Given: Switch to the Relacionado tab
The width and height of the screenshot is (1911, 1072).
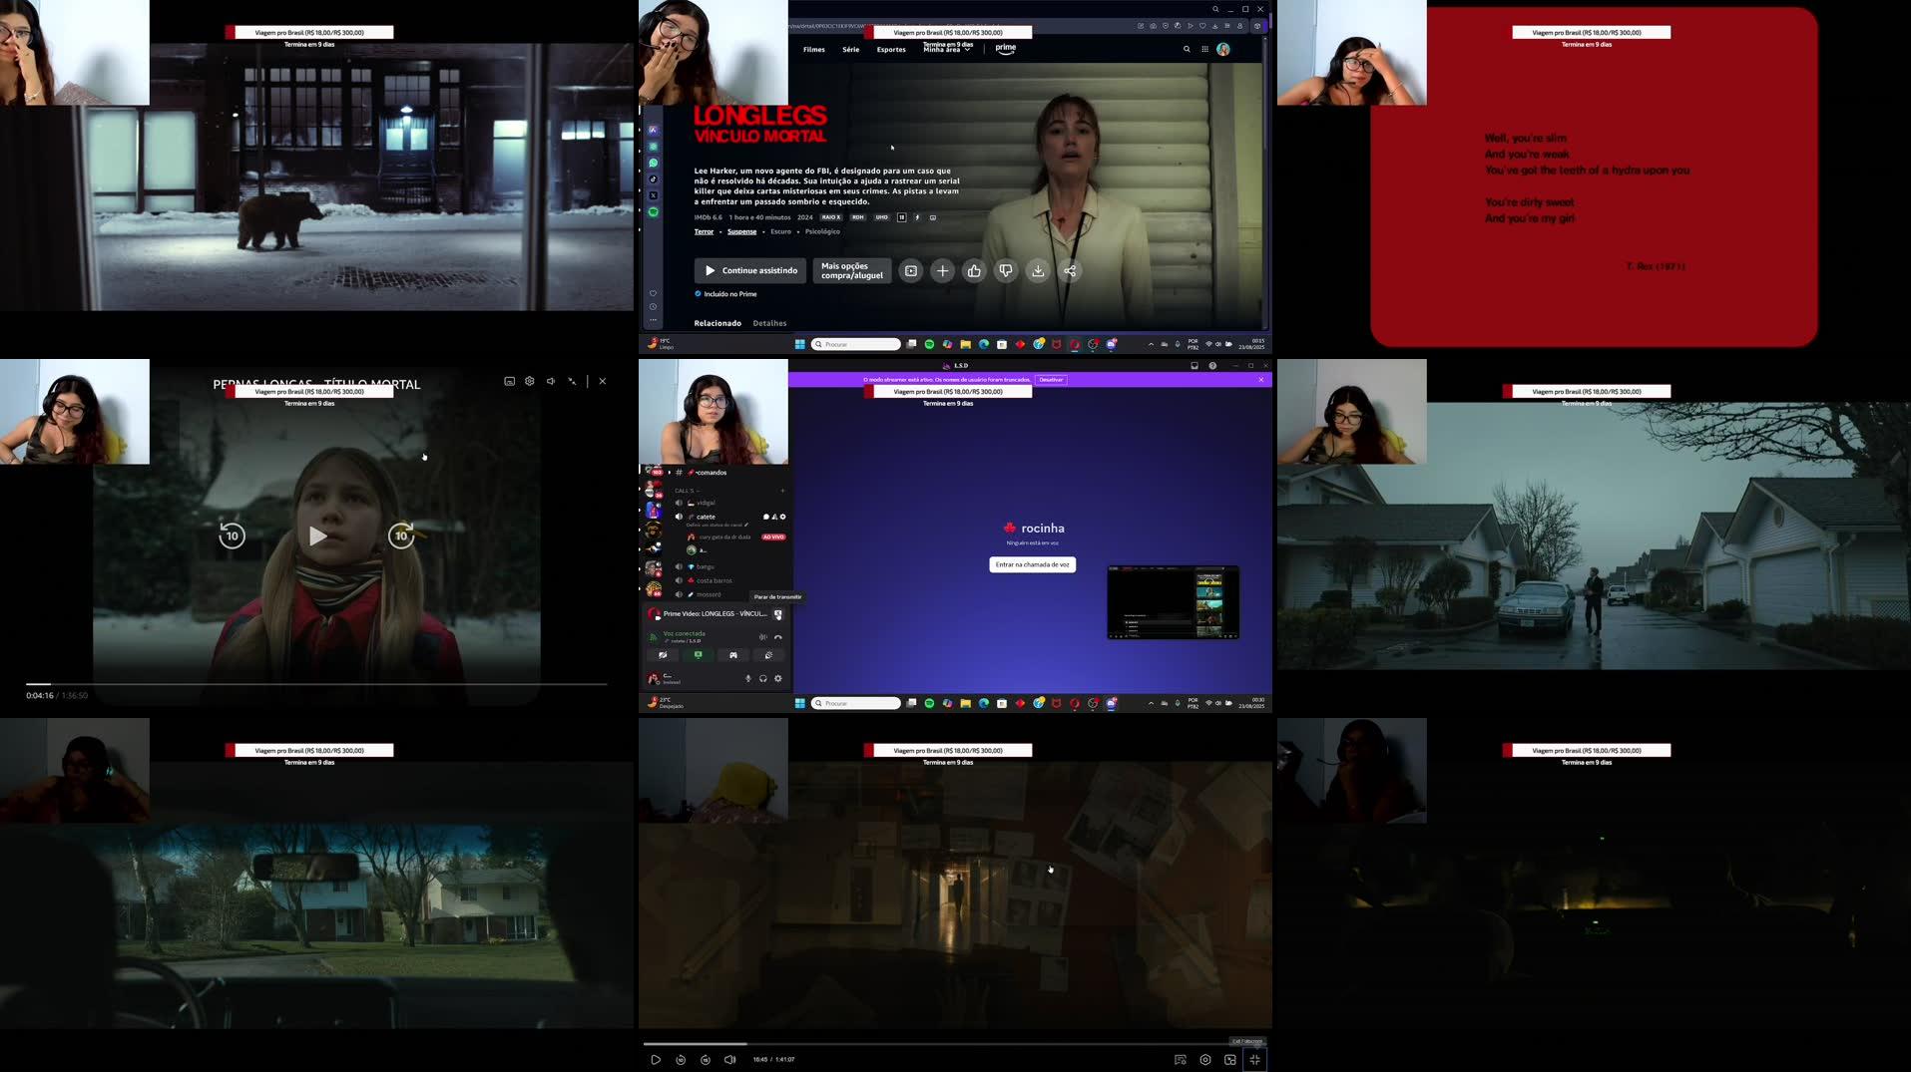Looking at the screenshot, I should [x=717, y=323].
